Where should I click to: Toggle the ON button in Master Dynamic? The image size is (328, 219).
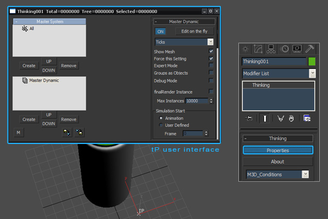[160, 31]
